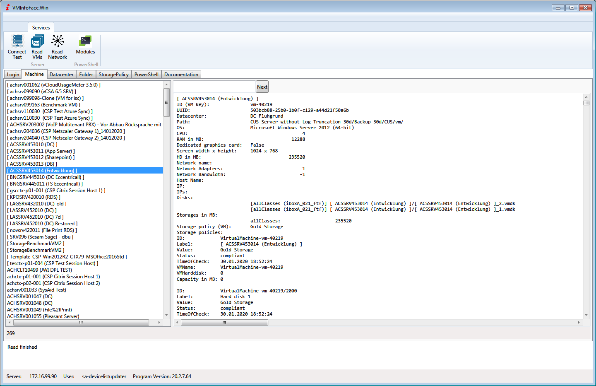Viewport: 596px width, 386px height.
Task: Select LASSRV452010 (DC) Restored entry
Action: [42, 224]
